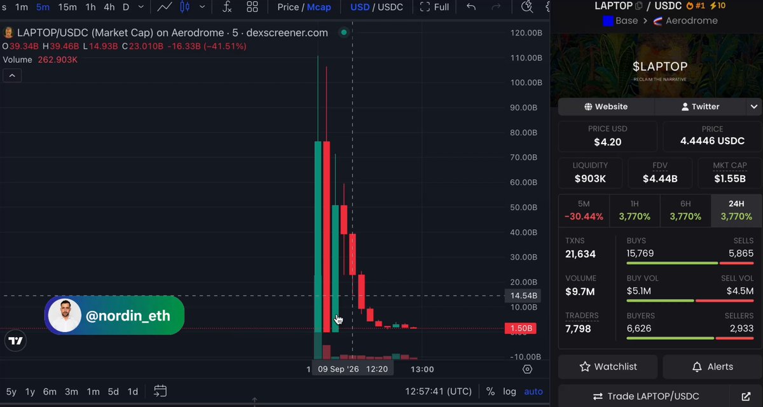The height and width of the screenshot is (407, 763).
Task: Set chart range to 5y
Action: pos(11,391)
